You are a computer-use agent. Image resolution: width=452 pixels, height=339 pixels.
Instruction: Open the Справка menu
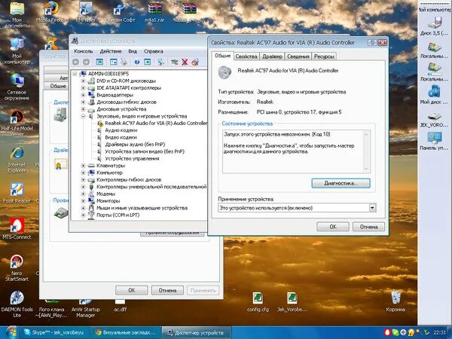(154, 51)
